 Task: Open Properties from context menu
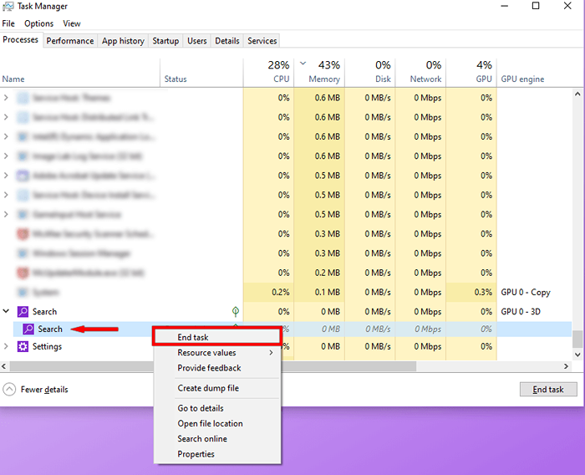pos(216,454)
